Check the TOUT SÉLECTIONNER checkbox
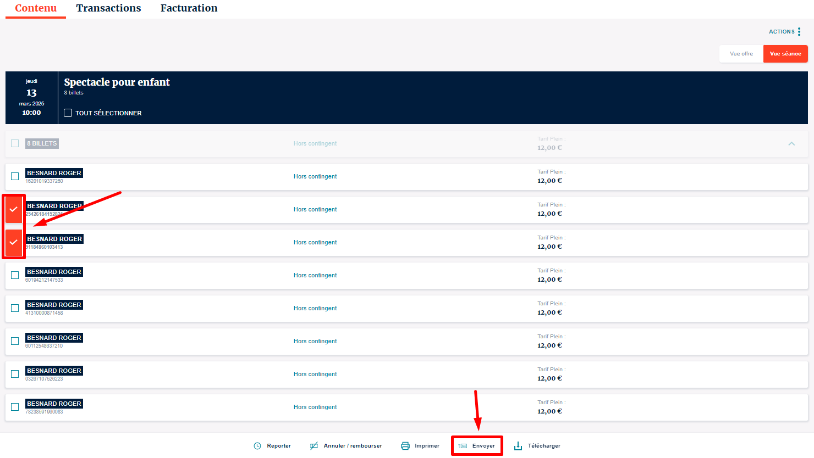This screenshot has height=458, width=814. [x=68, y=113]
